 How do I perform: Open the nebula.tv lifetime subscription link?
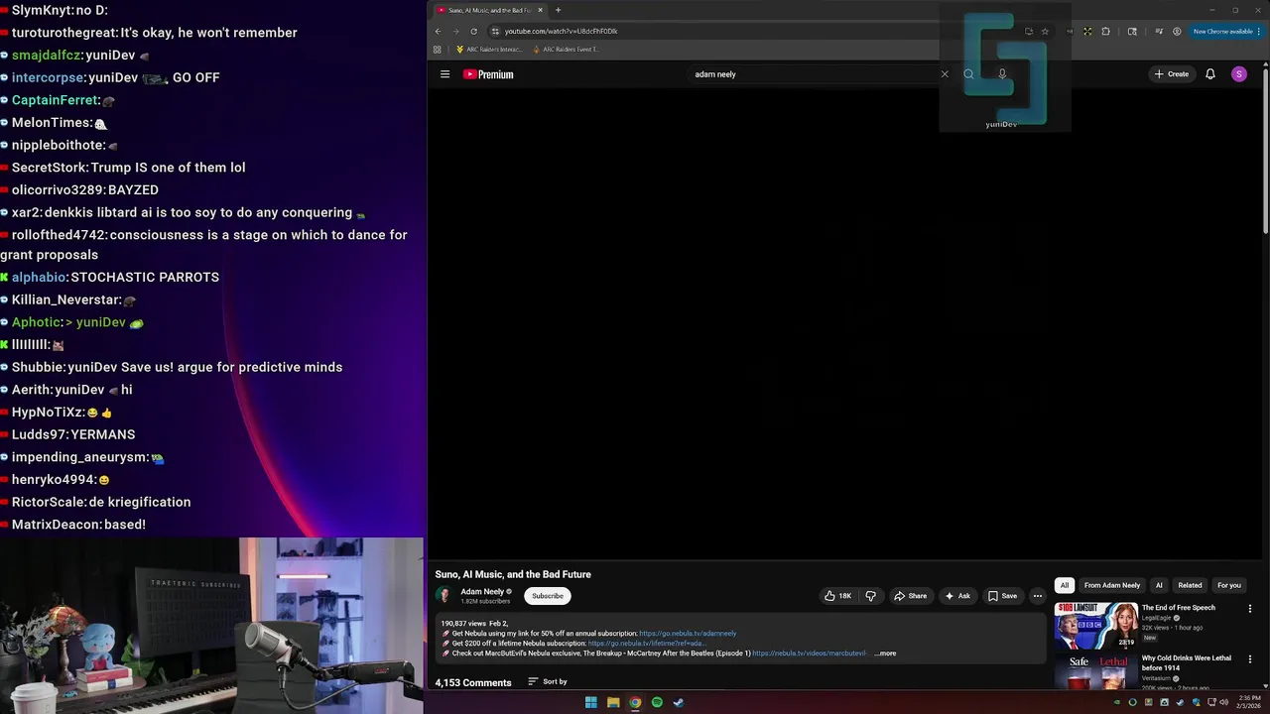647,644
